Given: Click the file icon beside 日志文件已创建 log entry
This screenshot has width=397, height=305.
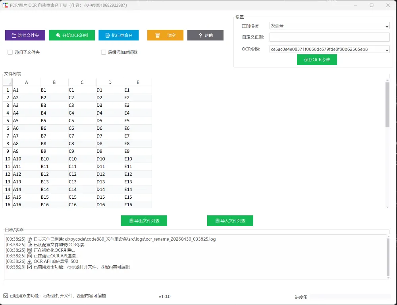Looking at the screenshot, I should [30, 239].
